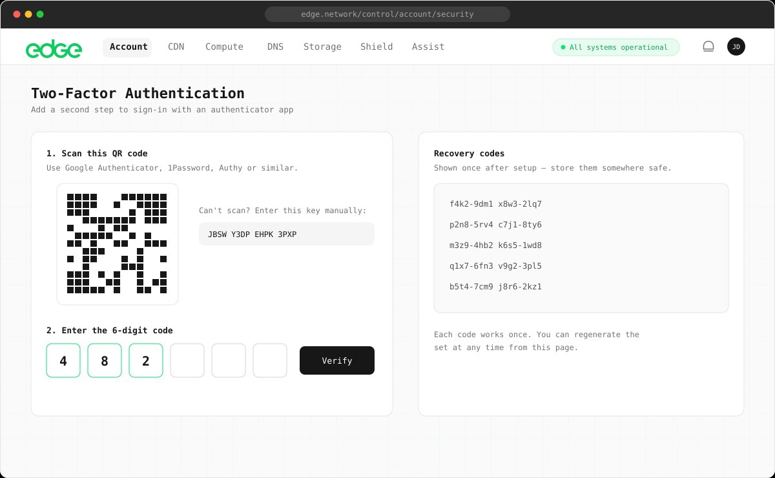The image size is (775, 478).
Task: Click recovery code q1x7-6fn3 v9g2-3pl5
Action: [496, 266]
